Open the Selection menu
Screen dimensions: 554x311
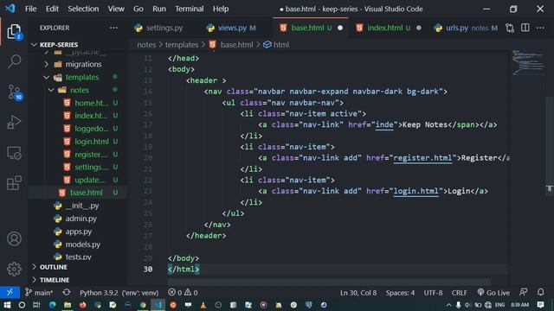[x=83, y=9]
